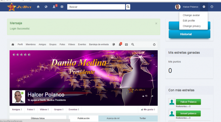
Task: Click Me gusta like button
Action: 148,110
